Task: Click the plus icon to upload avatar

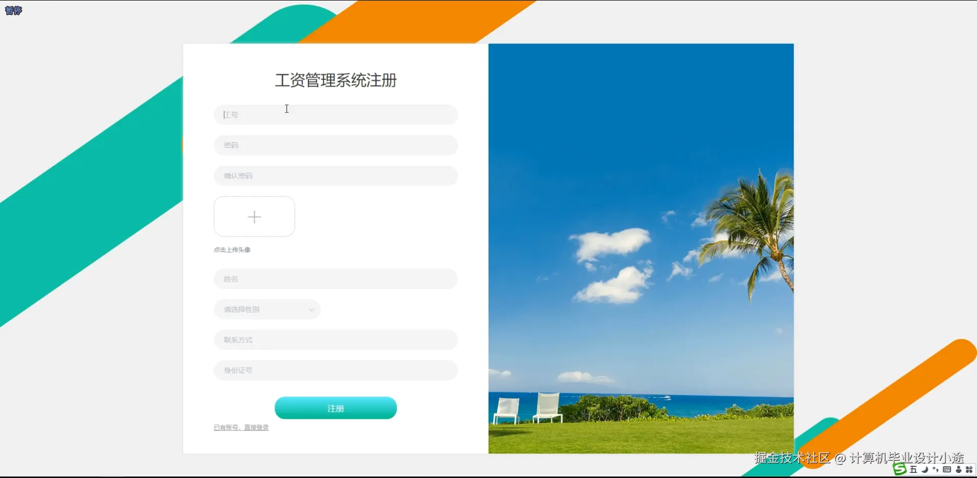Action: point(254,217)
